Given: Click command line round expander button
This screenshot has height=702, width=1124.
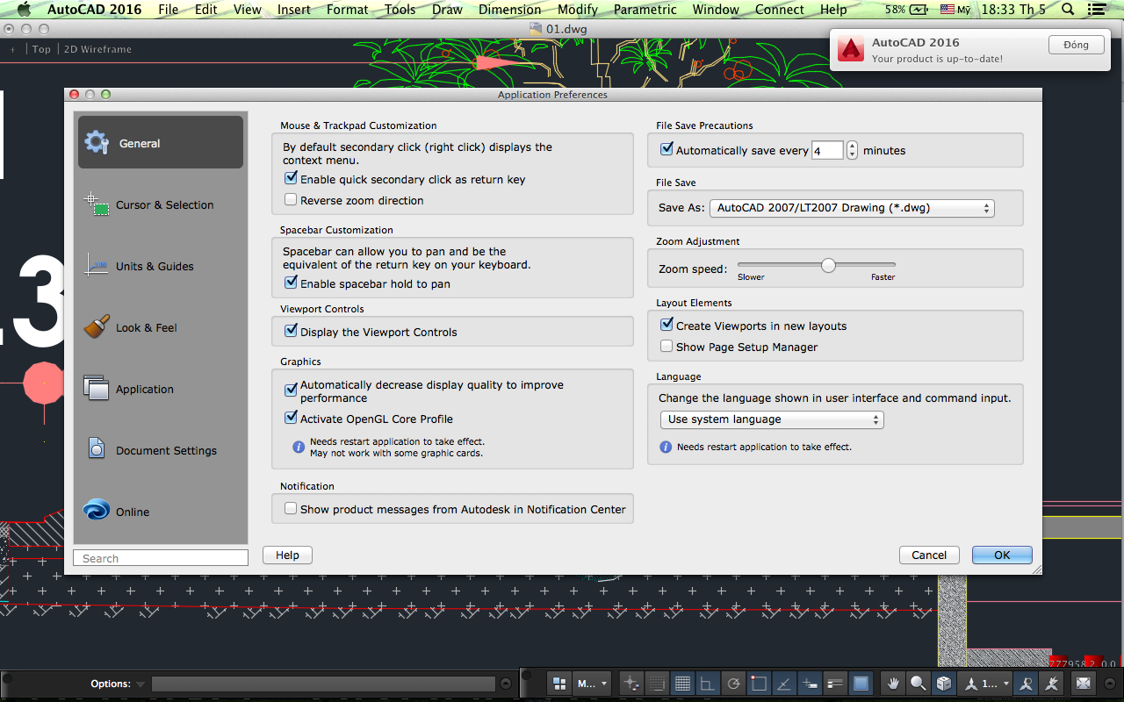Looking at the screenshot, I should (x=506, y=684).
